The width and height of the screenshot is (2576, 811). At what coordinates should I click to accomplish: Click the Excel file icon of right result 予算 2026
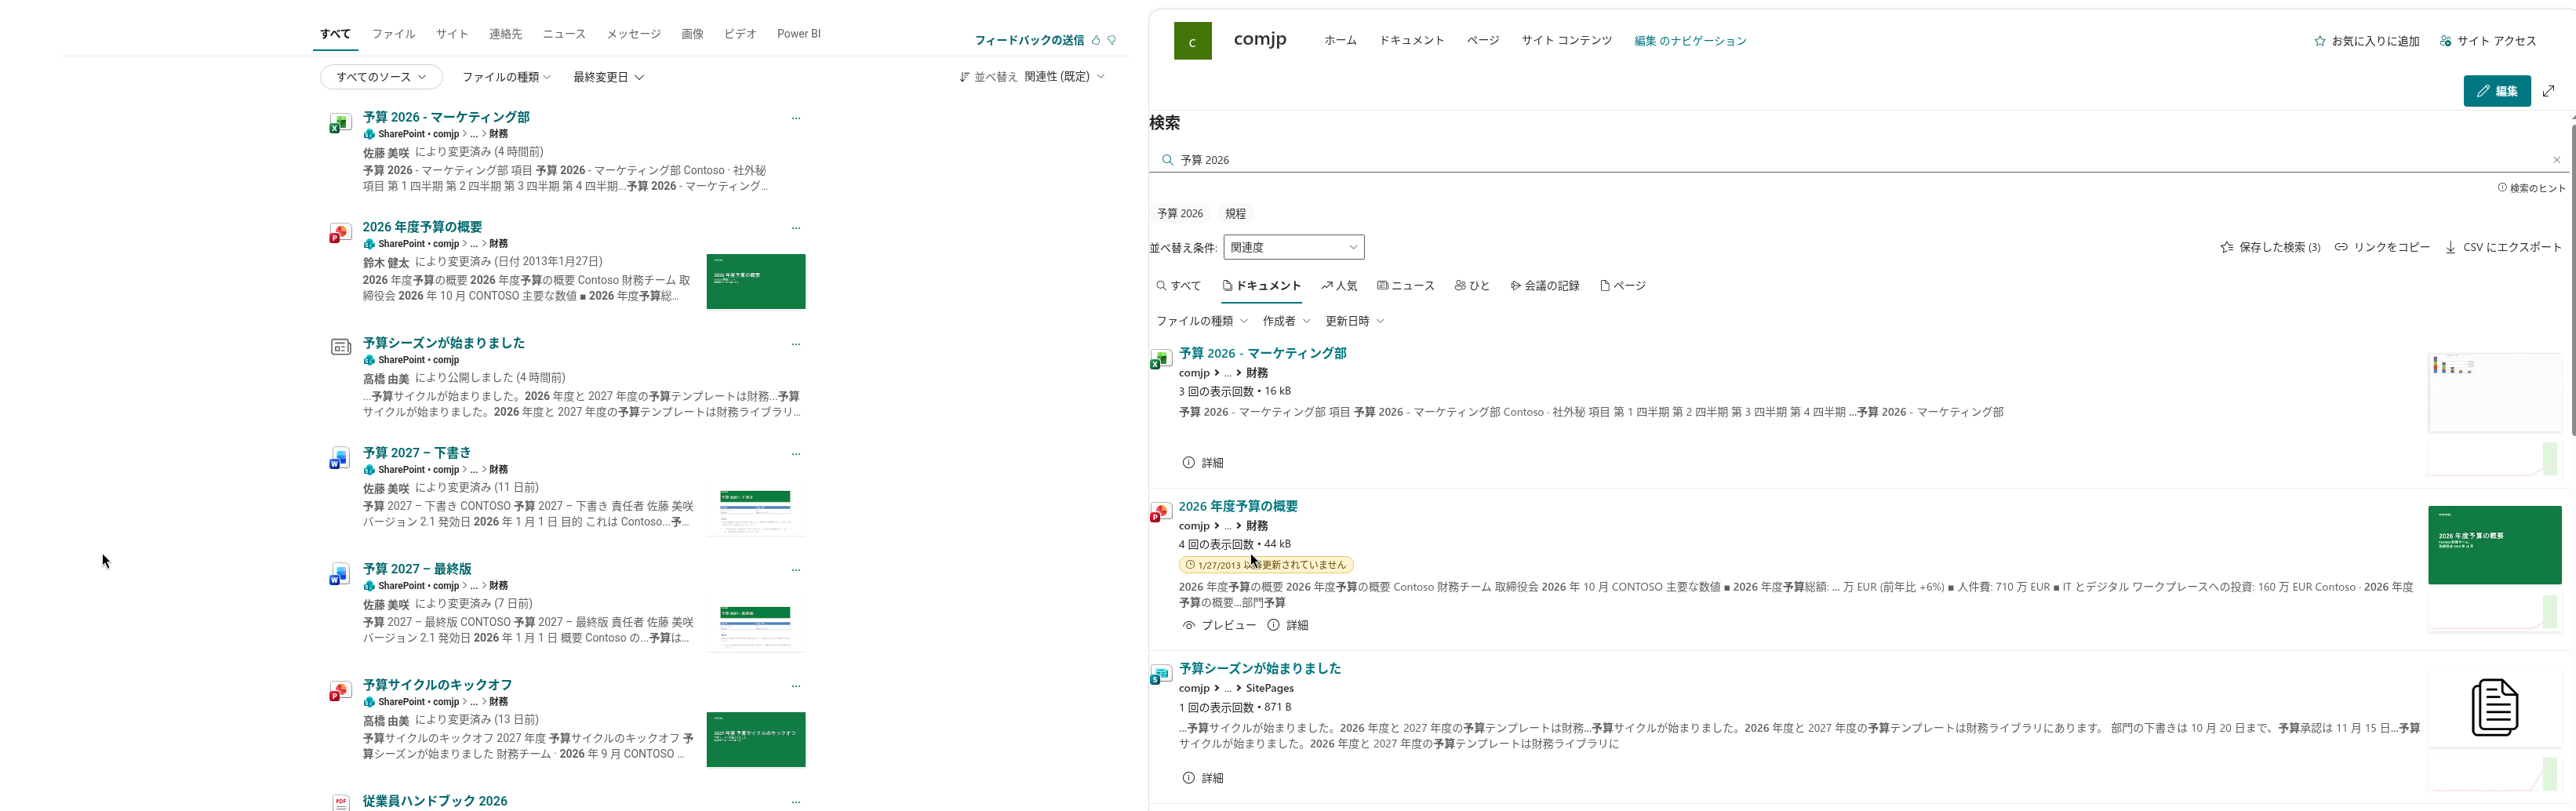coord(1160,359)
